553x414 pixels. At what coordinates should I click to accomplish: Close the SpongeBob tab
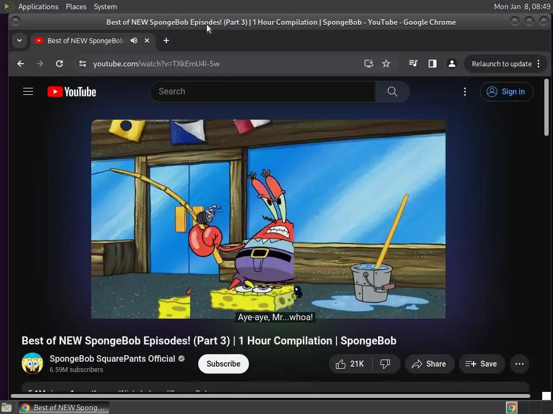[x=147, y=40]
